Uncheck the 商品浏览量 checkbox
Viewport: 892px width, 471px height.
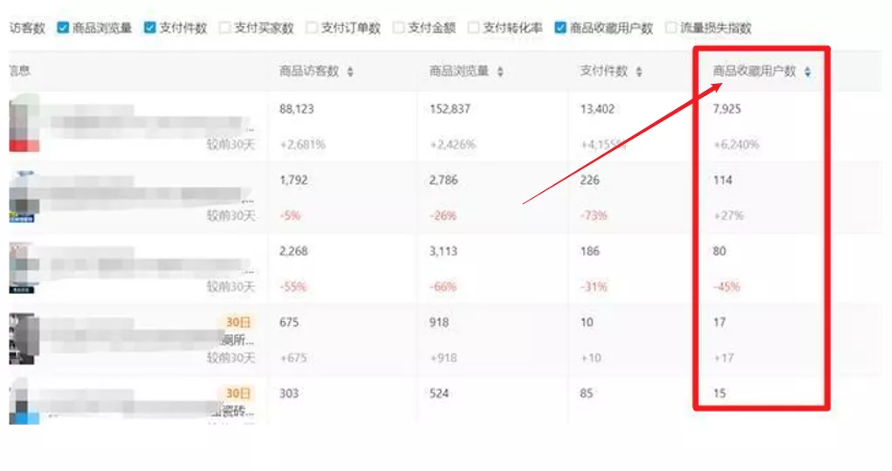point(63,28)
